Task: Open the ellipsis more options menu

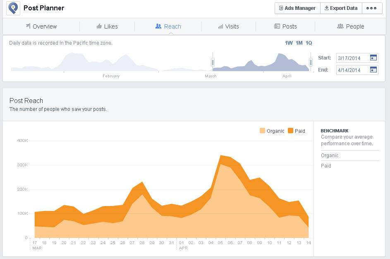Action: pos(372,8)
